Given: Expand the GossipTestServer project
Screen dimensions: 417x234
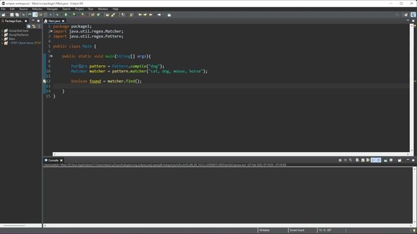Looking at the screenshot, I should point(3,34).
